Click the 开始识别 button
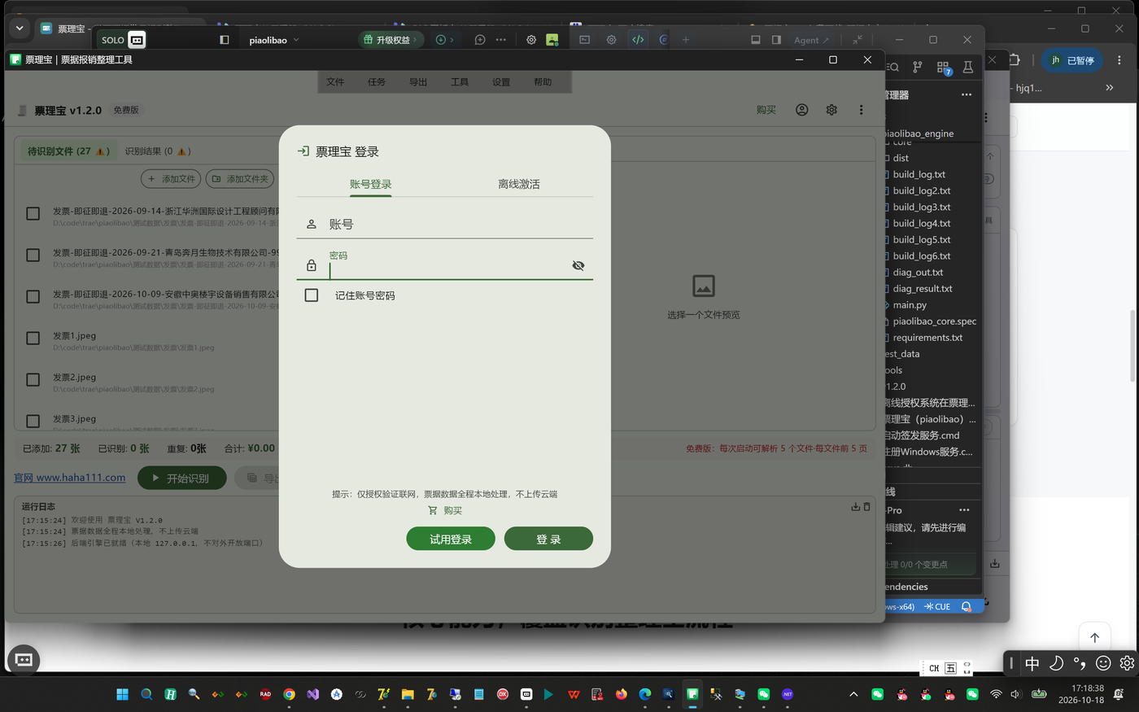Viewport: 1139px width, 712px height. (x=181, y=478)
